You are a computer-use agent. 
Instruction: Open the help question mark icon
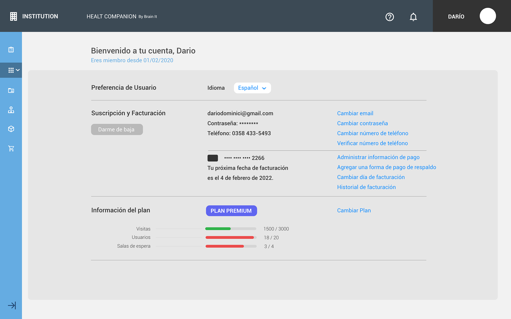390,17
